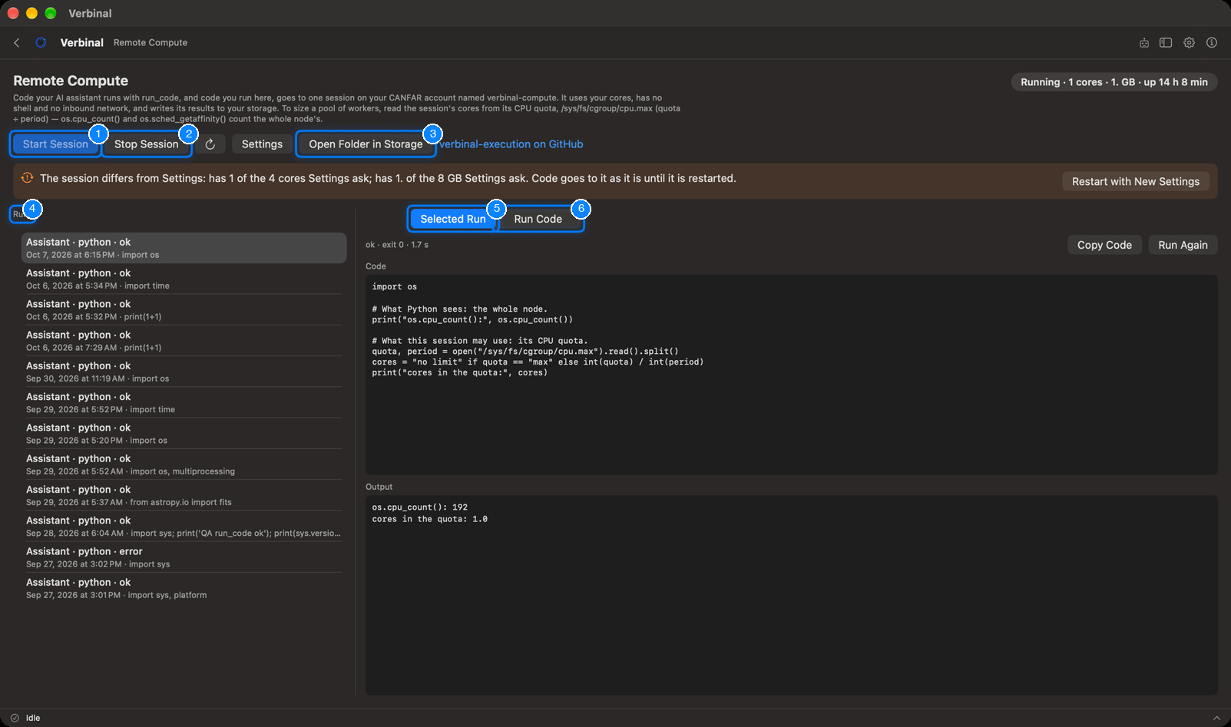Select the Sep 29 5:52 PM import time run

(x=184, y=403)
